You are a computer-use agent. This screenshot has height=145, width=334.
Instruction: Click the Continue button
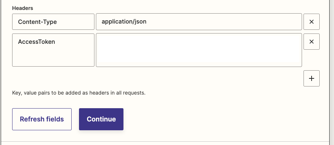[101, 119]
